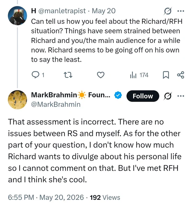This screenshot has width=193, height=210.
Task: Click the May 20 date on H's tweet
Action: [104, 11]
